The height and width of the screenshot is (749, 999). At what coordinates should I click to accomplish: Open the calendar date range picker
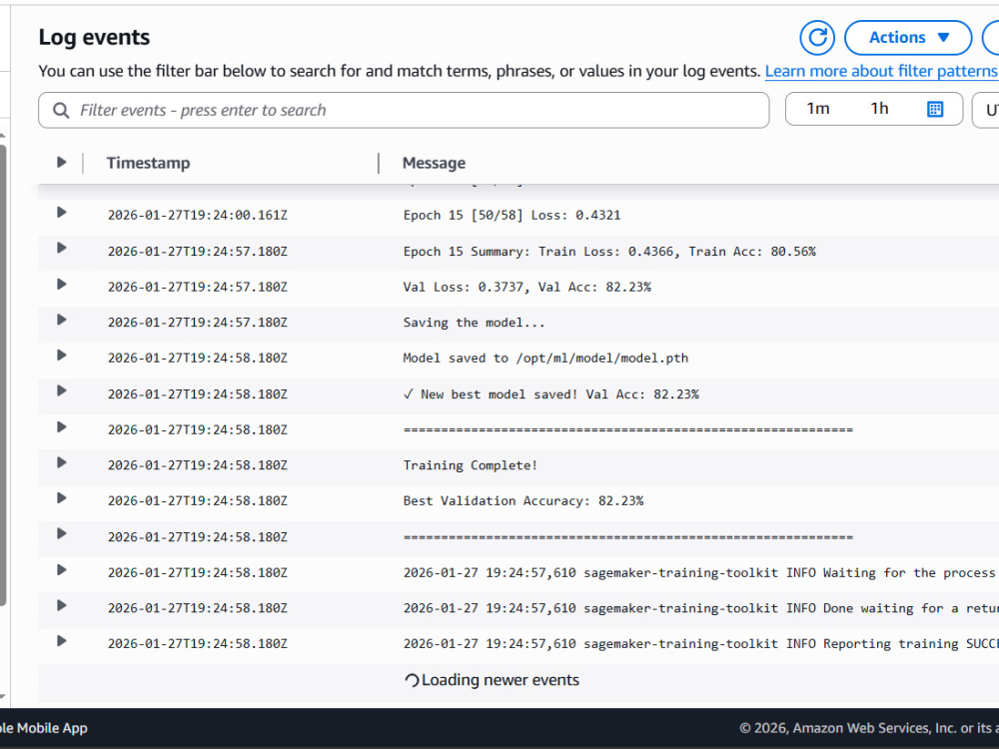tap(935, 109)
